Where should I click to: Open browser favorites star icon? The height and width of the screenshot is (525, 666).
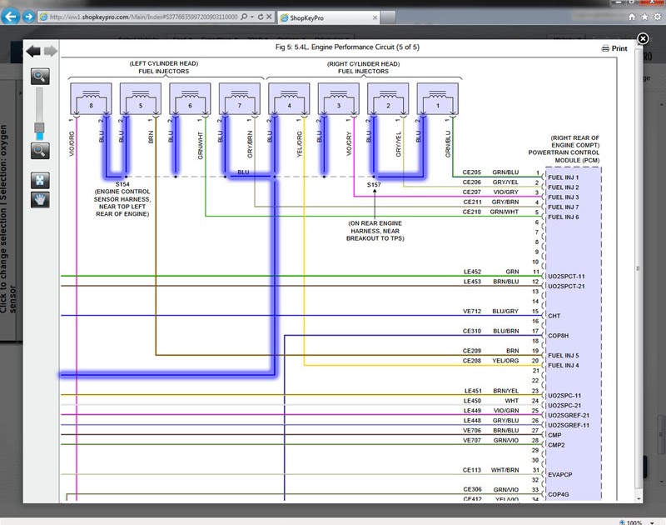[x=644, y=17]
